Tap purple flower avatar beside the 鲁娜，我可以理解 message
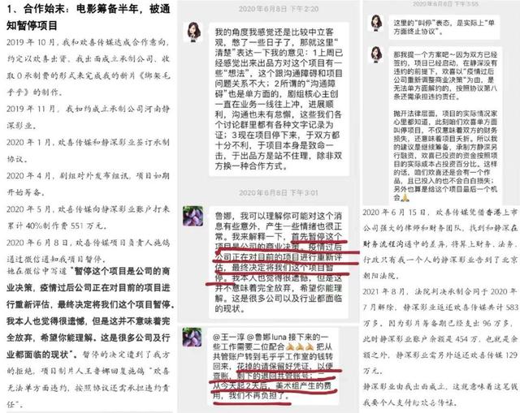This screenshot has width=520, height=413. click(193, 216)
